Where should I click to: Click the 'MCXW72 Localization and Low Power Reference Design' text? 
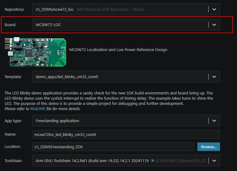pos(118,50)
